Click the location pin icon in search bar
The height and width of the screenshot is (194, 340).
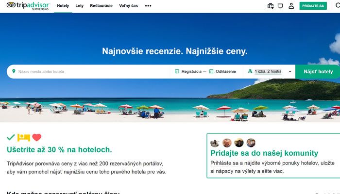[14, 71]
